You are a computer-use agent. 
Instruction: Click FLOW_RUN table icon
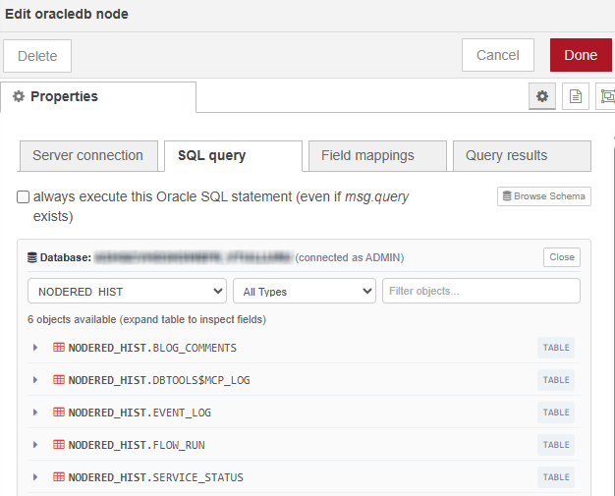(59, 444)
